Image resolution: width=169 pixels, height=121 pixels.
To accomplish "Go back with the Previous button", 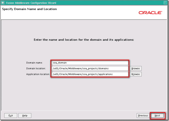I will 143,116.
